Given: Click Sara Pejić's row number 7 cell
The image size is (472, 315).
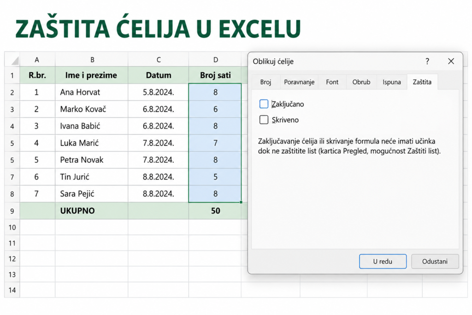Looking at the screenshot, I should tap(37, 194).
